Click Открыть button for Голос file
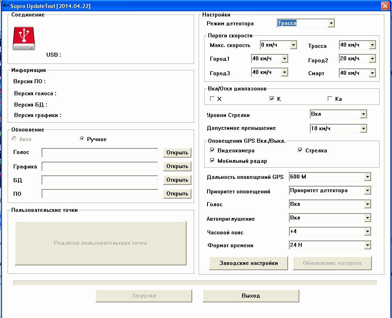 coord(177,153)
